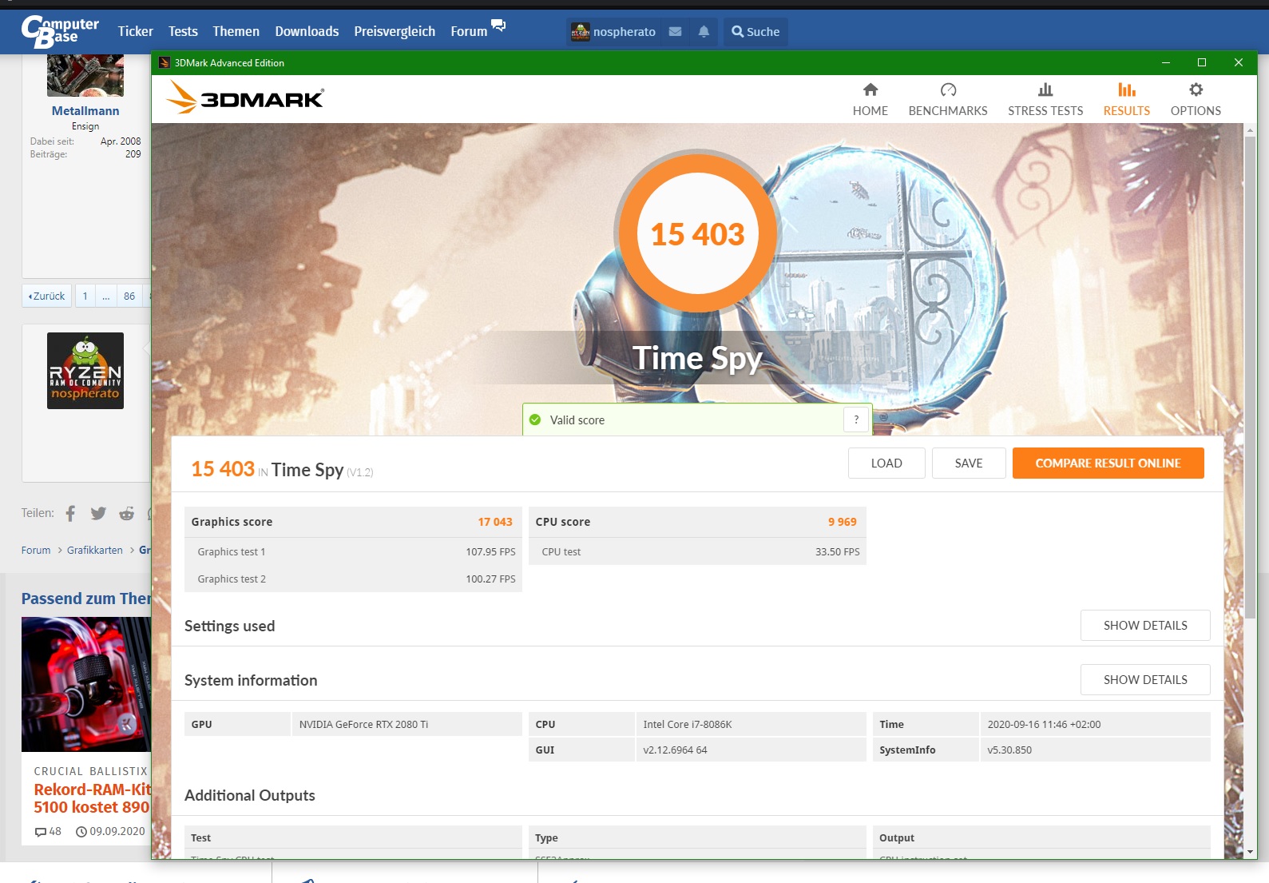Click Graphics test 1 row 107.95 FPS
Viewport: 1269px width, 883px height.
(x=353, y=551)
